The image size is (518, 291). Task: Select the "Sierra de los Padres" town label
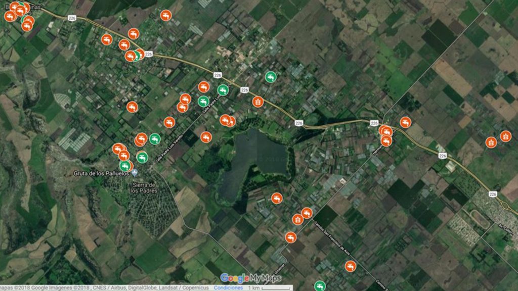tap(144, 188)
